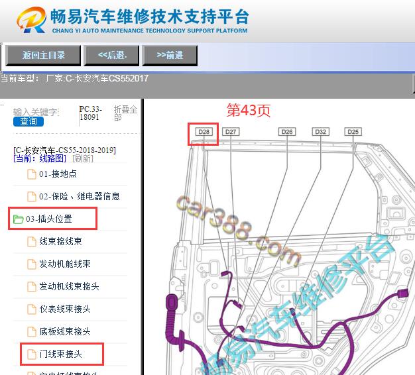Click the blue 查询 search button
The height and width of the screenshot is (375, 415).
29,121
